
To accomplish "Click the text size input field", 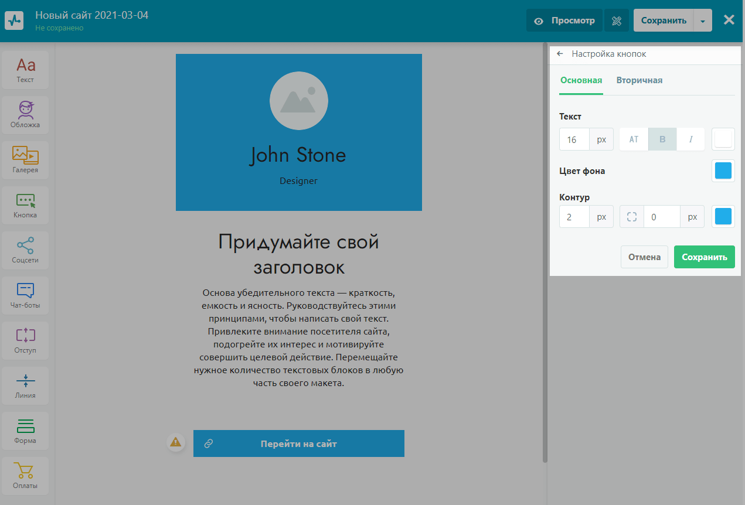I will (x=574, y=139).
